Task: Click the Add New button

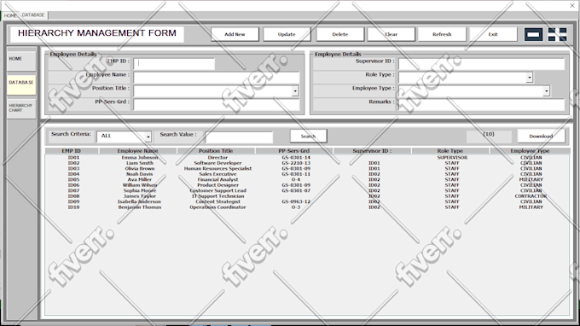Action: coord(235,34)
